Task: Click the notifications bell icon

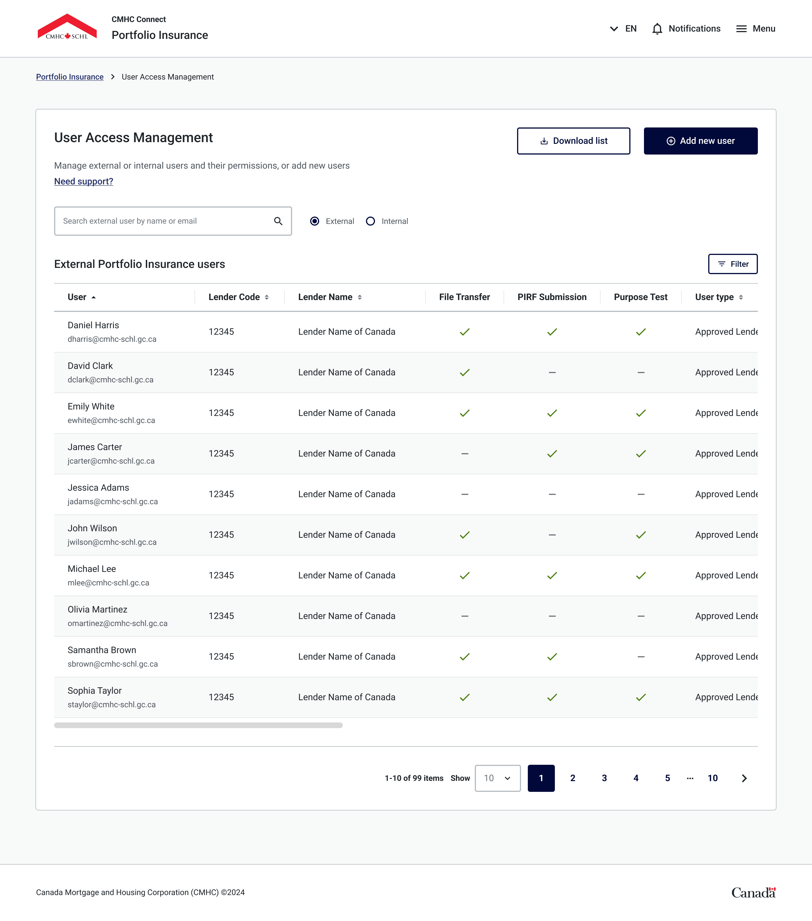Action: 657,29
